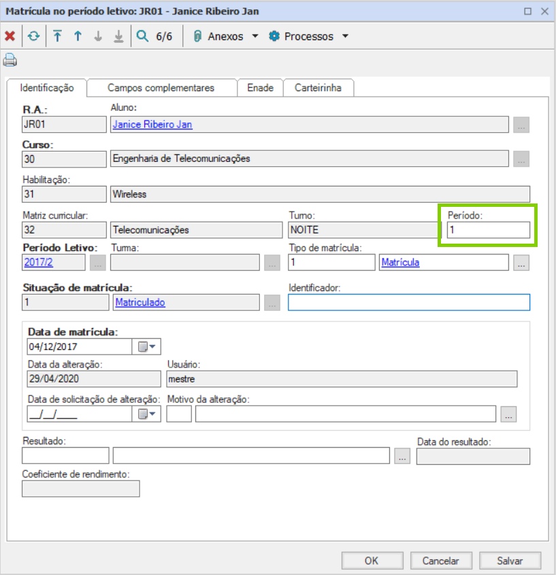This screenshot has width=556, height=575.
Task: Focus the Identificador input field
Action: 408,302
